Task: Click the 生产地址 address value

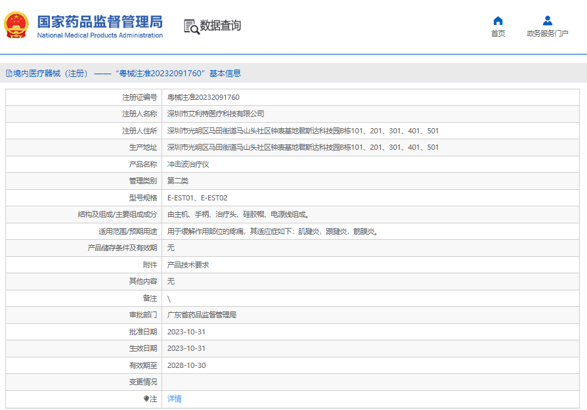Action: [x=303, y=147]
